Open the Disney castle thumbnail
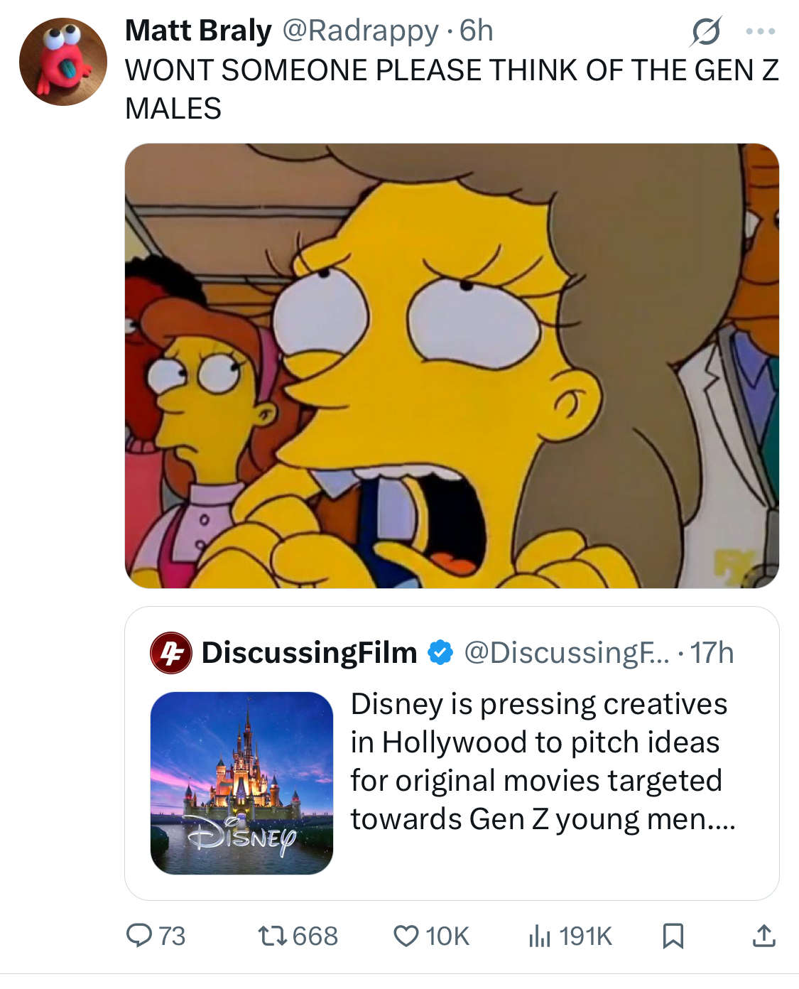The image size is (799, 989). pyautogui.click(x=241, y=783)
